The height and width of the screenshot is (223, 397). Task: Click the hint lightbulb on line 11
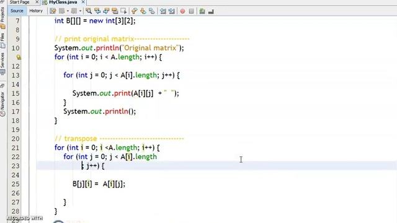19,57
